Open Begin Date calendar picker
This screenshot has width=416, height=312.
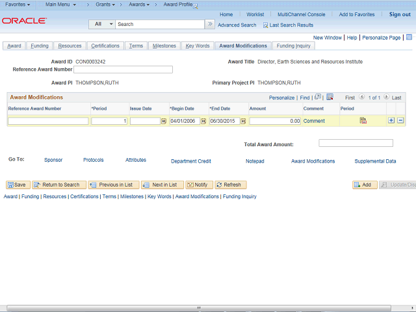pyautogui.click(x=203, y=122)
